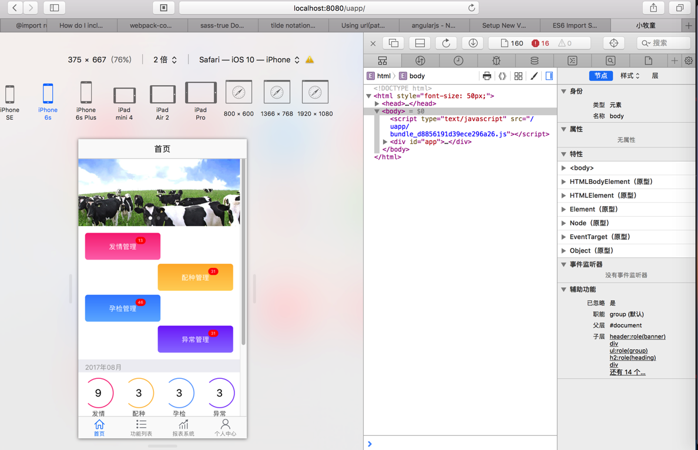Reload page from the address bar
This screenshot has width=698, height=450.
click(471, 8)
